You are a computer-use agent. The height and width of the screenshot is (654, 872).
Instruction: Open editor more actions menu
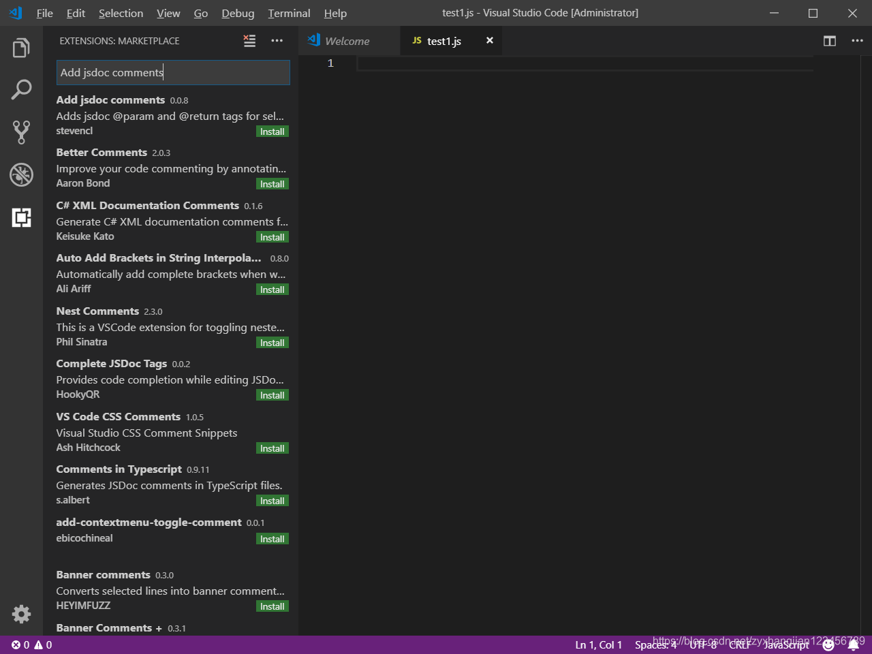[x=857, y=41]
